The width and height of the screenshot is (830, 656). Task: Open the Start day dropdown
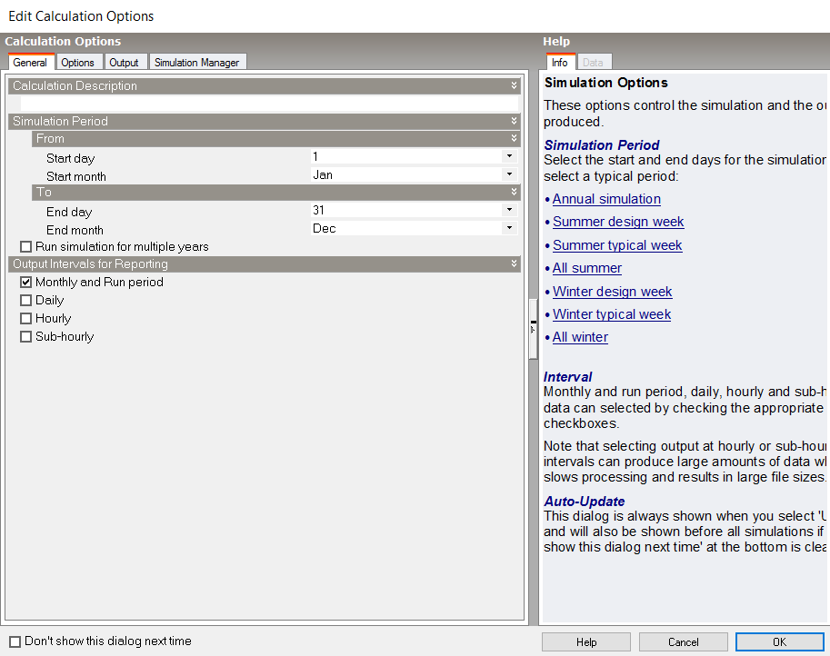tap(509, 156)
